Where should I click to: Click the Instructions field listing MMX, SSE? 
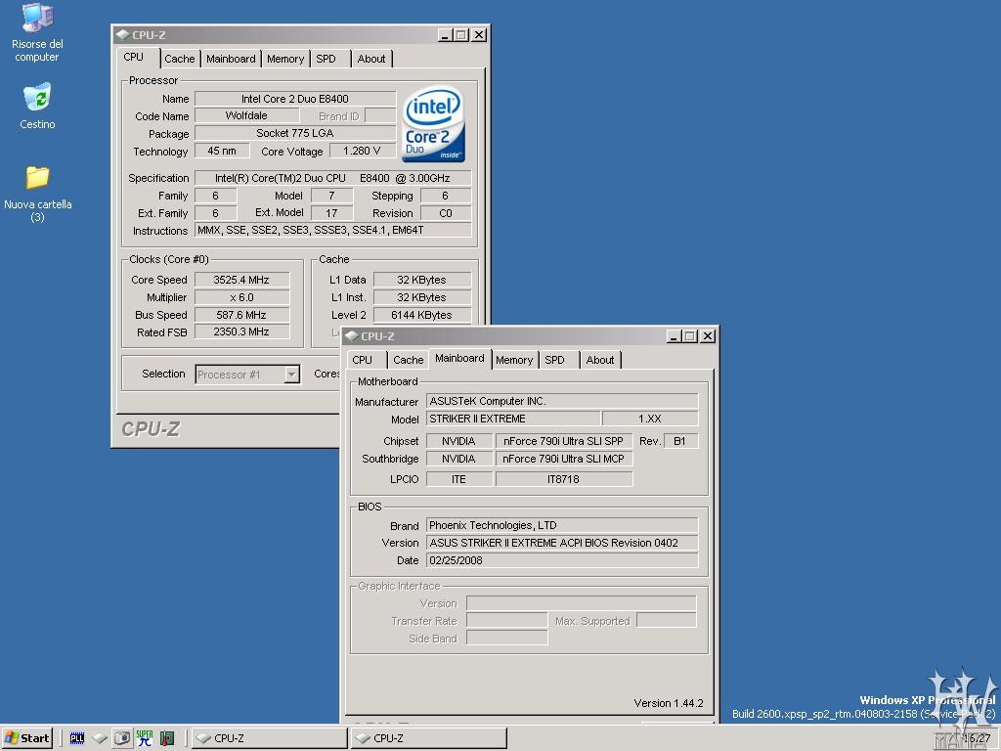click(x=332, y=230)
